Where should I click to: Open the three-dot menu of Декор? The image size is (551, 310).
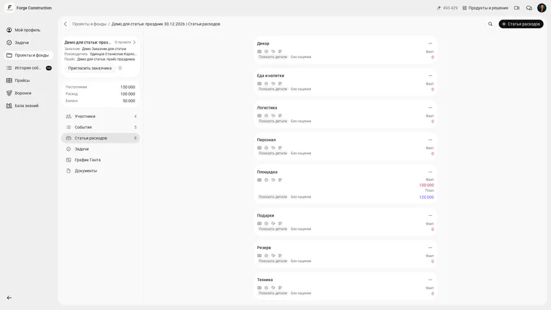pos(430,43)
